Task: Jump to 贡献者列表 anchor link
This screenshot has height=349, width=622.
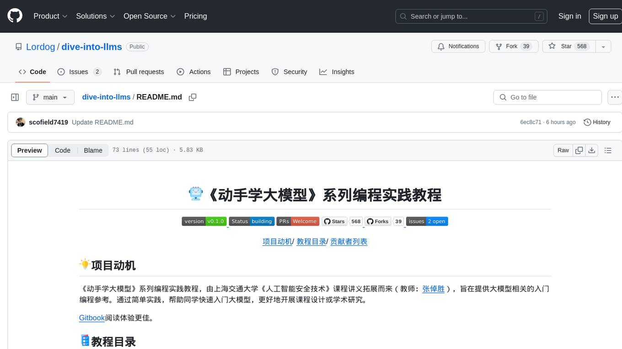Action: point(349,242)
